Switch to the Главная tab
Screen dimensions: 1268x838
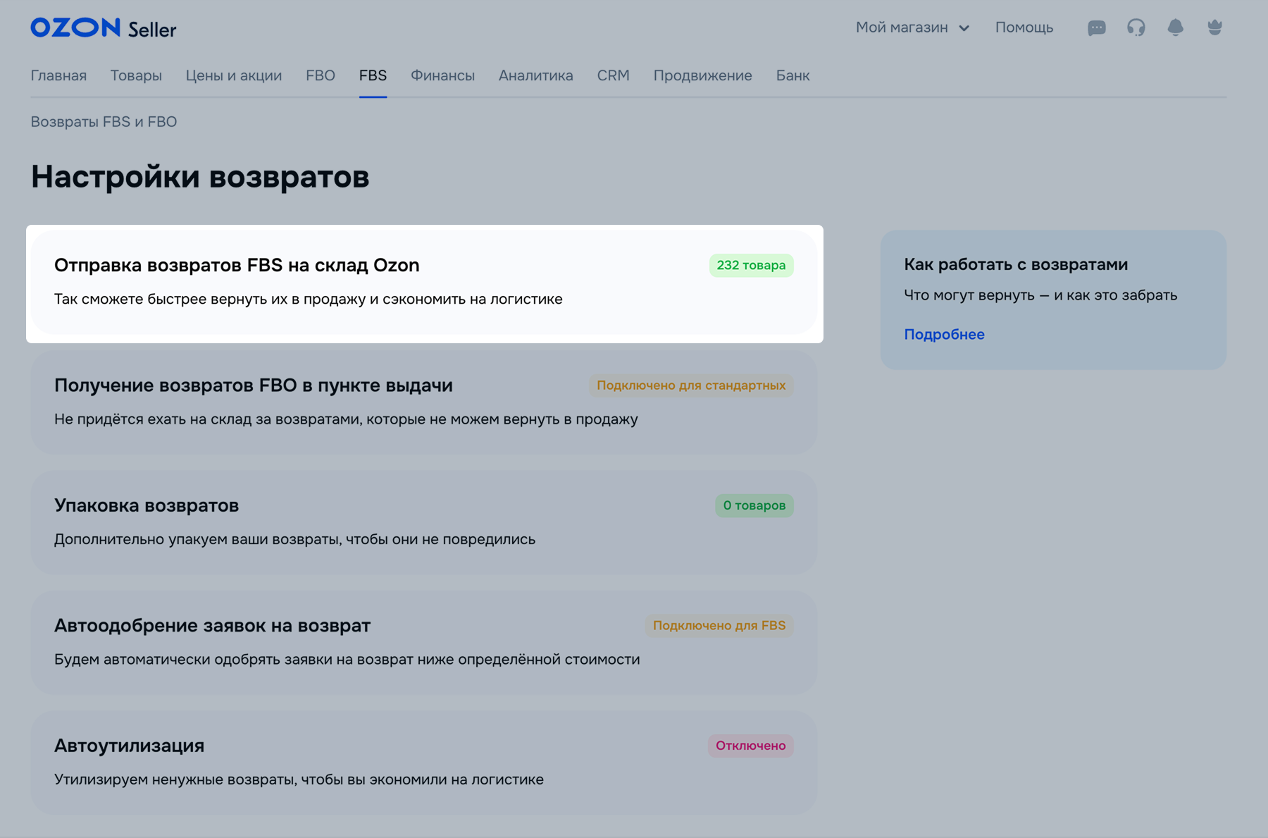click(x=58, y=75)
